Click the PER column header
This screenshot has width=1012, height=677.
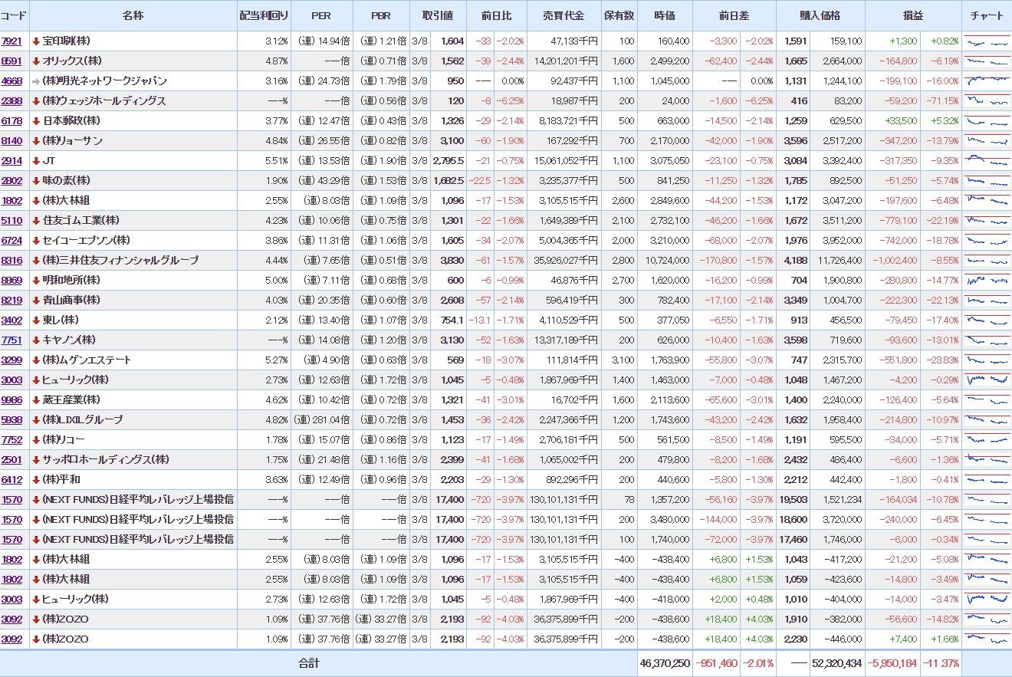coord(321,16)
